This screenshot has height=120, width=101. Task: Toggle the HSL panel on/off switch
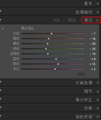point(1,20)
